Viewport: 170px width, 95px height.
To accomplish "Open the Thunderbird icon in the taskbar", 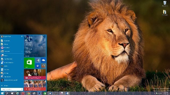I will [50, 93].
